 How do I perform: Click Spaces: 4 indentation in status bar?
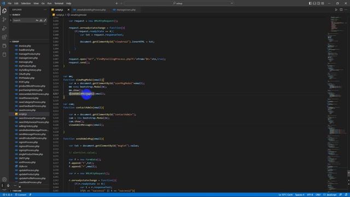click(x=300, y=195)
